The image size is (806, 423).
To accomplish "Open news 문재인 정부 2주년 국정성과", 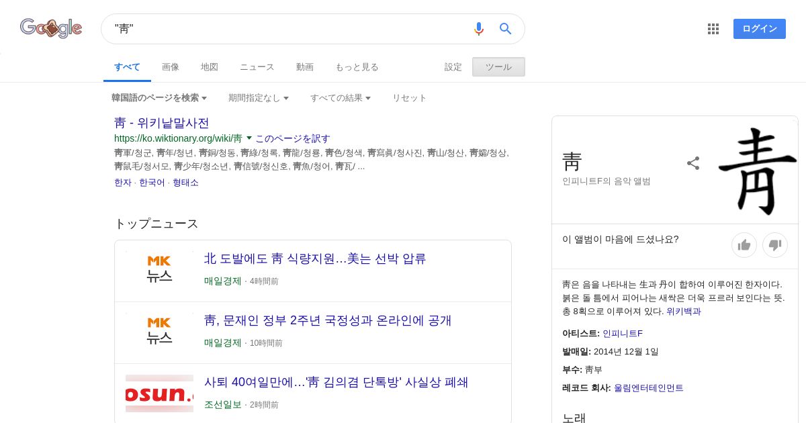I will (x=328, y=320).
